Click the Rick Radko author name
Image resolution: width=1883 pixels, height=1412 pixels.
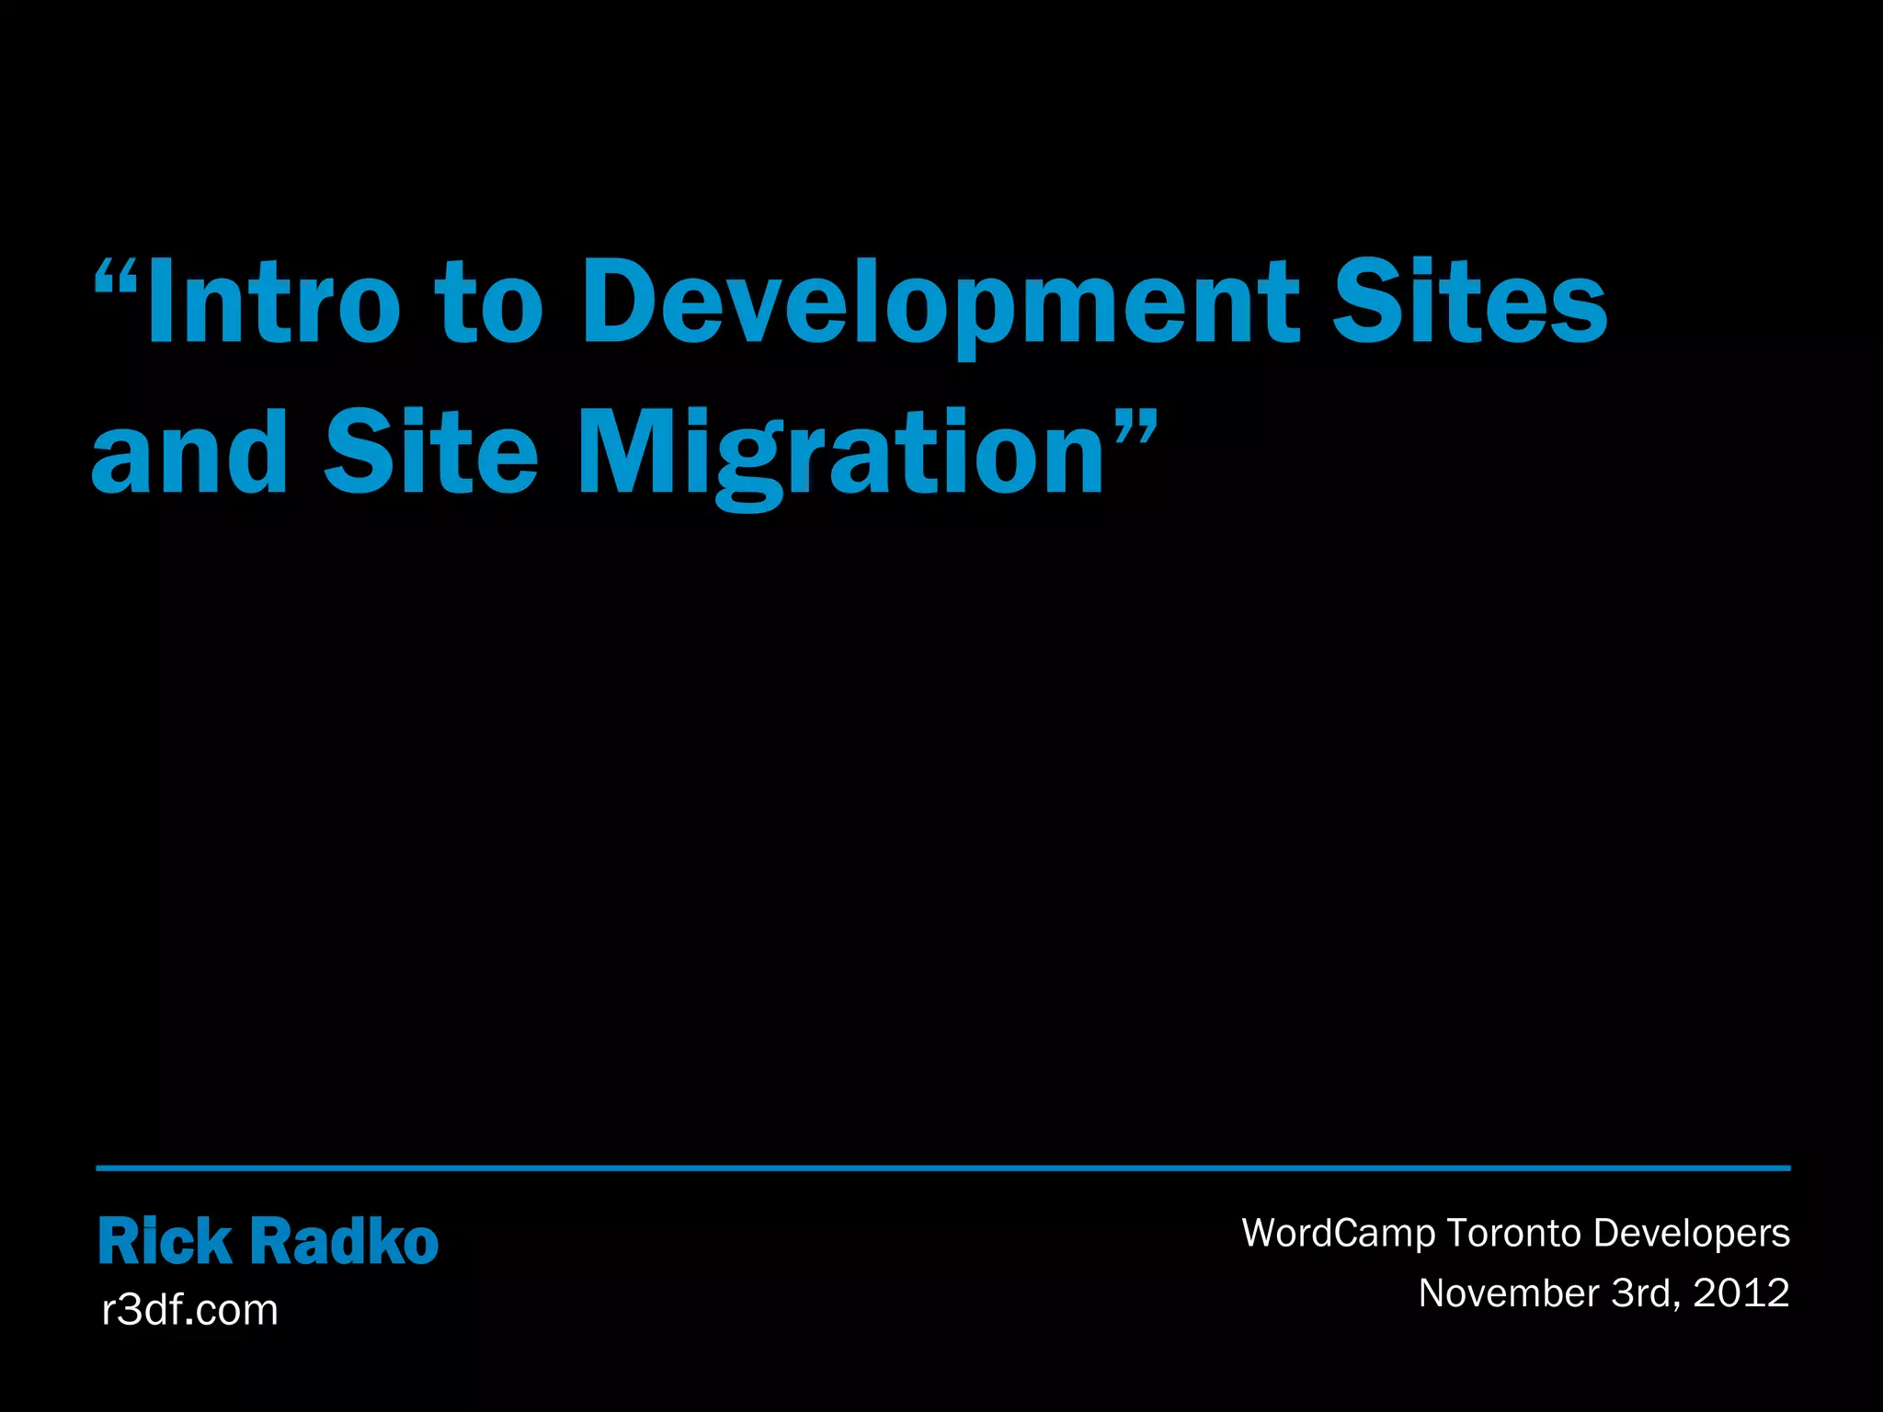[x=268, y=1242]
